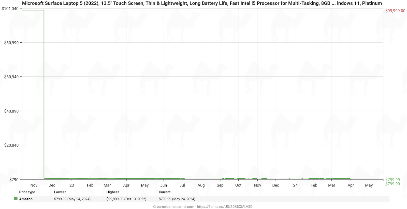
Task: Click the $20,840 y-axis label
Action: pyautogui.click(x=11, y=145)
